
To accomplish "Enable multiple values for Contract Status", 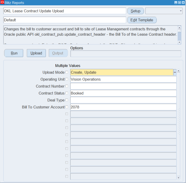I will point(67,93).
